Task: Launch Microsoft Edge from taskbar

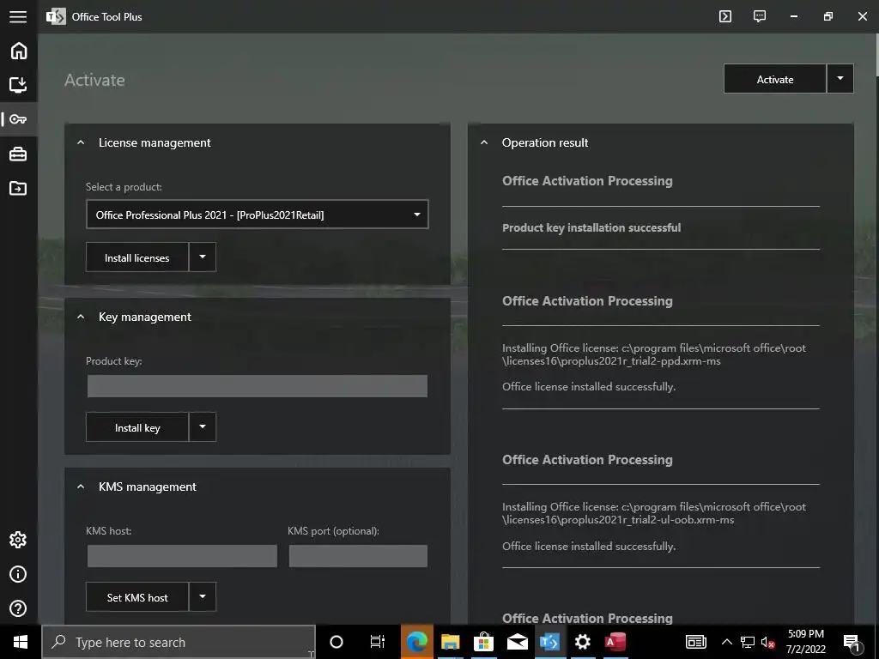Action: tap(416, 642)
